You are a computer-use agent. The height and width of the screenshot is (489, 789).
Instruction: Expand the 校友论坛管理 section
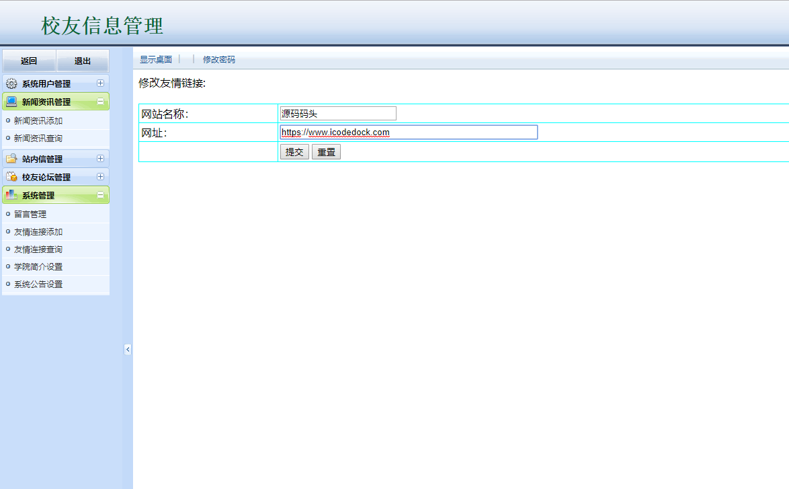pos(101,176)
